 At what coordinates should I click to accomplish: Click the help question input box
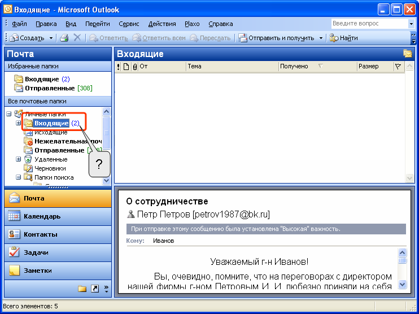(369, 24)
